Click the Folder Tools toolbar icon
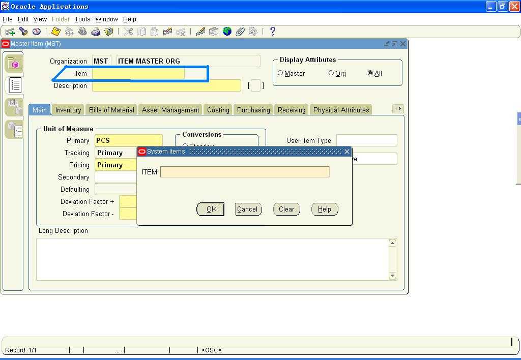Image resolution: width=521 pixels, height=360 pixels. pos(253,32)
